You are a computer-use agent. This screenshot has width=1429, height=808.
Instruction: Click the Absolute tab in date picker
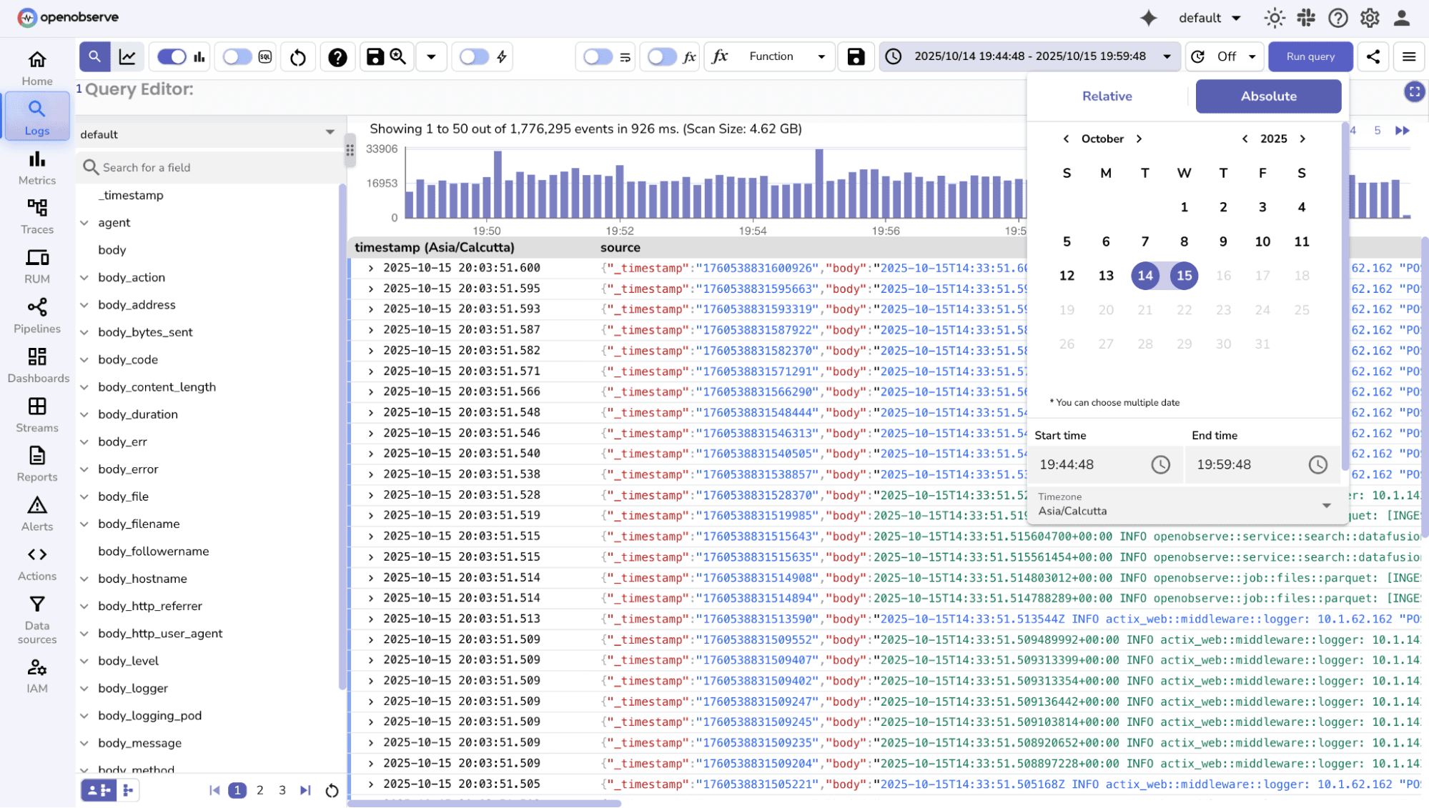(x=1268, y=96)
